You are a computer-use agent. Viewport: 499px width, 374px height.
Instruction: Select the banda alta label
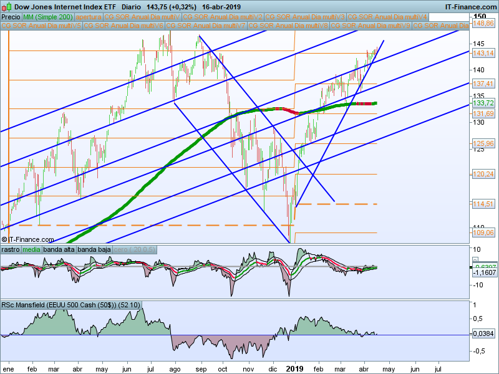point(59,249)
